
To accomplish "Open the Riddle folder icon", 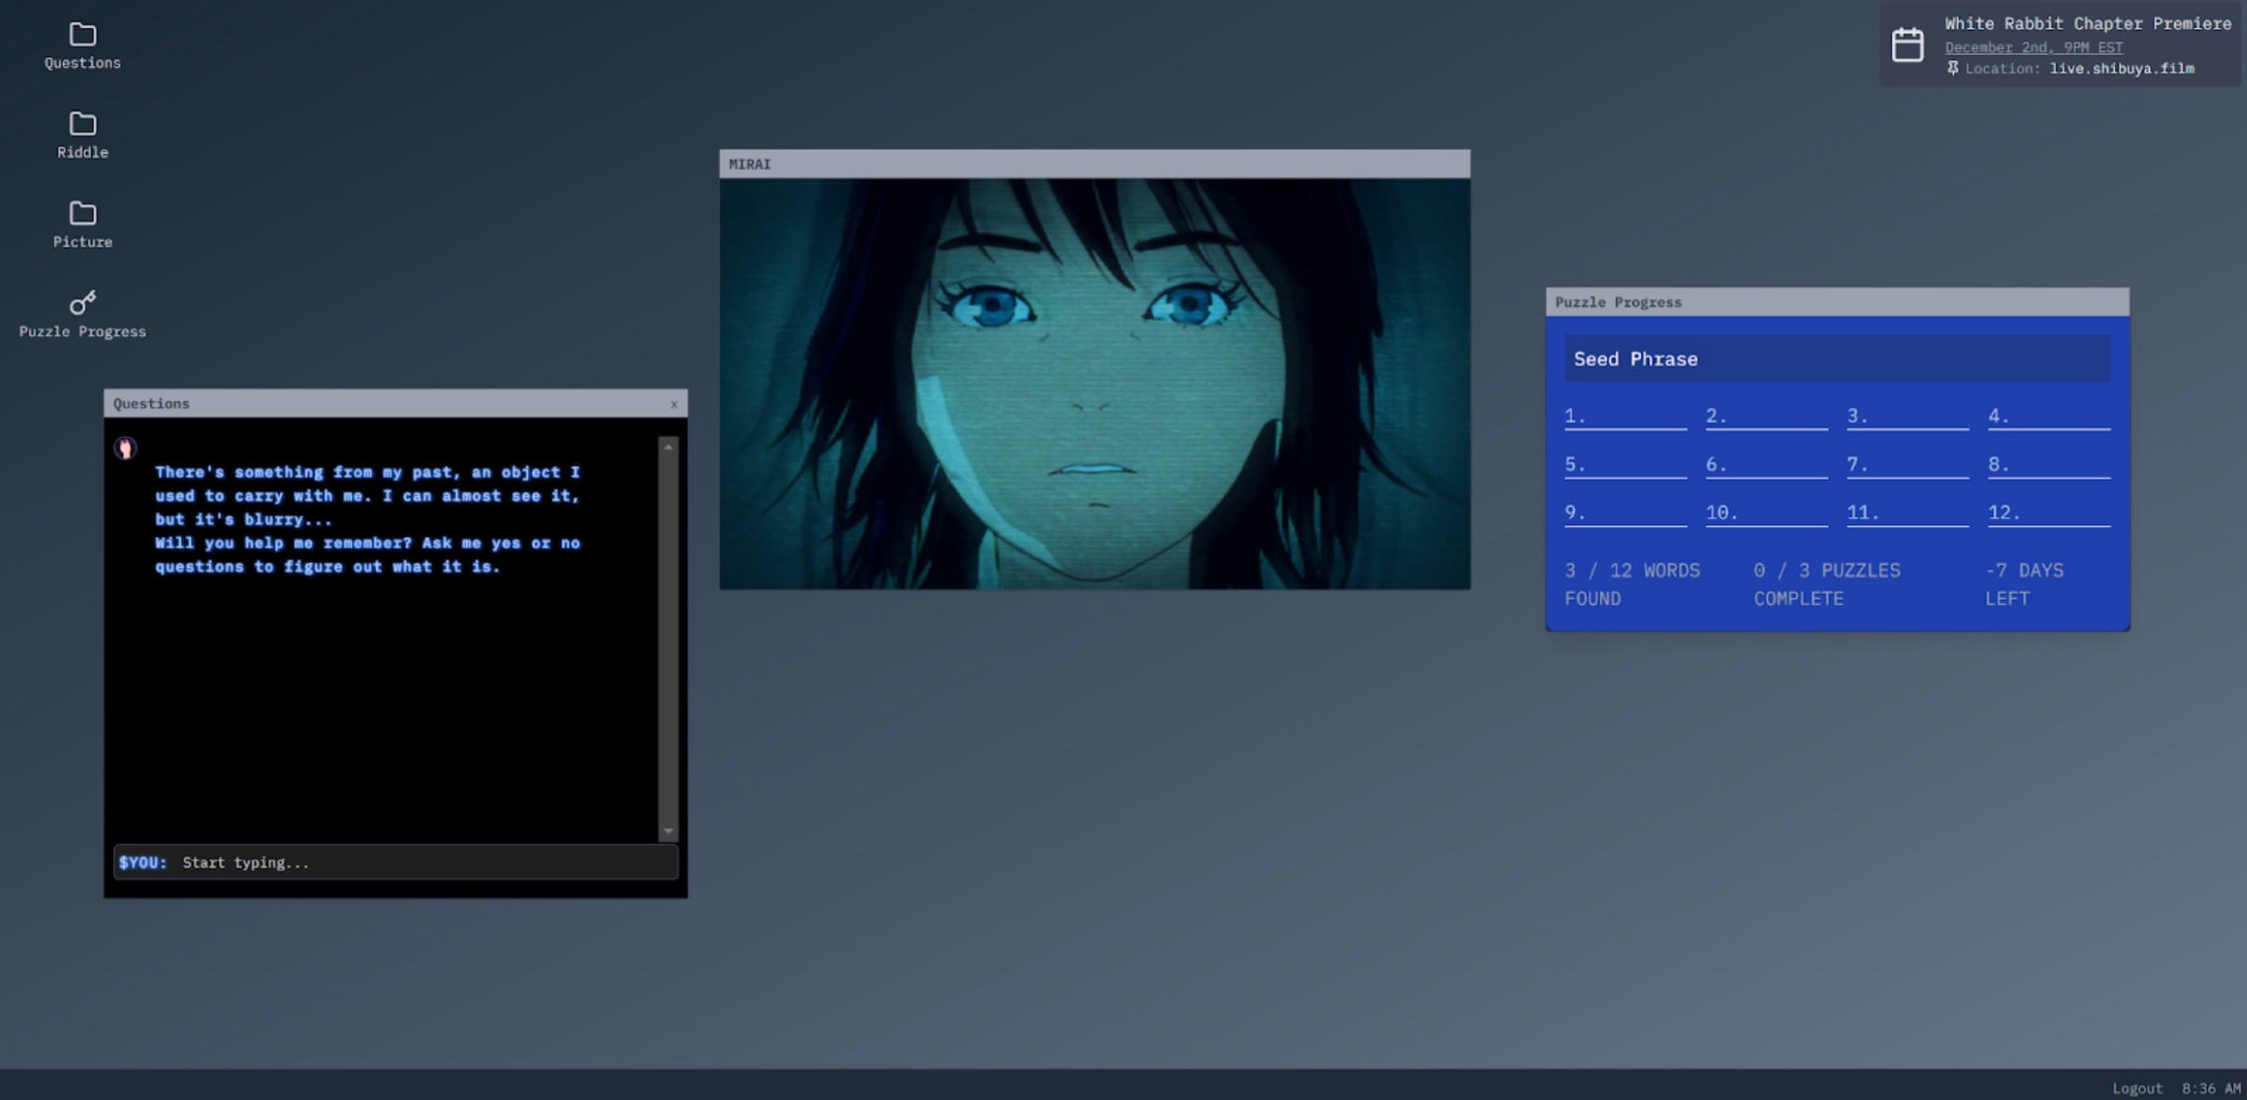I will click(x=82, y=125).
